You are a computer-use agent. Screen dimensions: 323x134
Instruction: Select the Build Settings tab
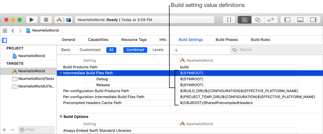[191, 40]
